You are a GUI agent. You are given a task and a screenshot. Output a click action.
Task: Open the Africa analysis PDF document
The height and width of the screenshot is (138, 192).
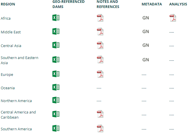pos(173,18)
